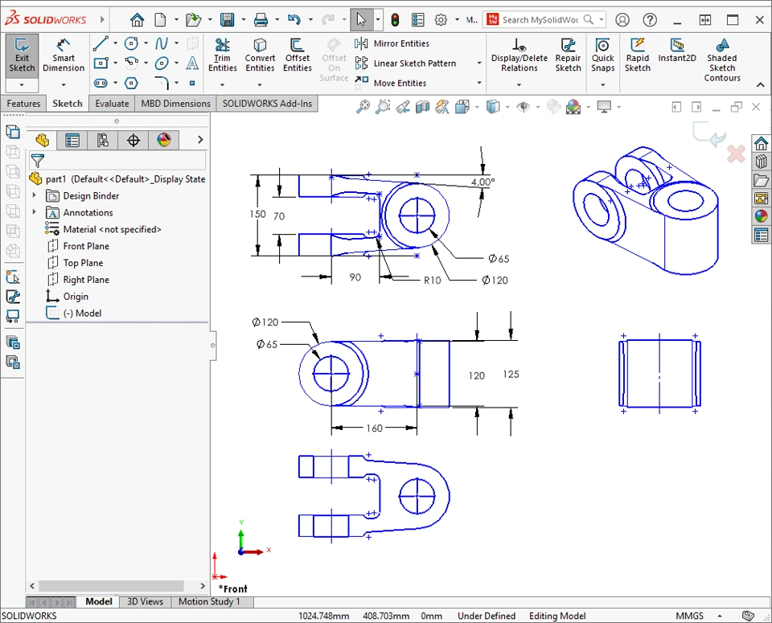
Task: Click the Search MySolidWorks input field
Action: click(539, 20)
